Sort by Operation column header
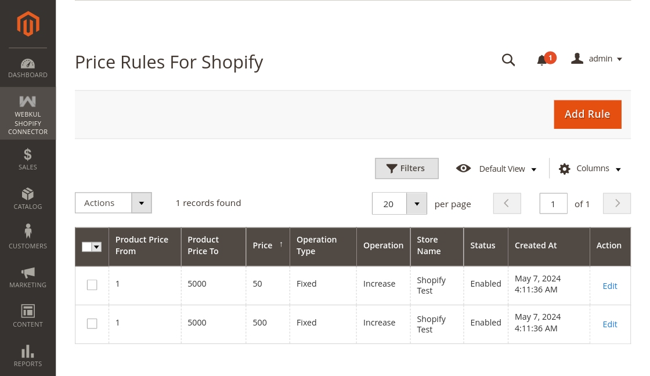This screenshot has height=376, width=650. 383,246
